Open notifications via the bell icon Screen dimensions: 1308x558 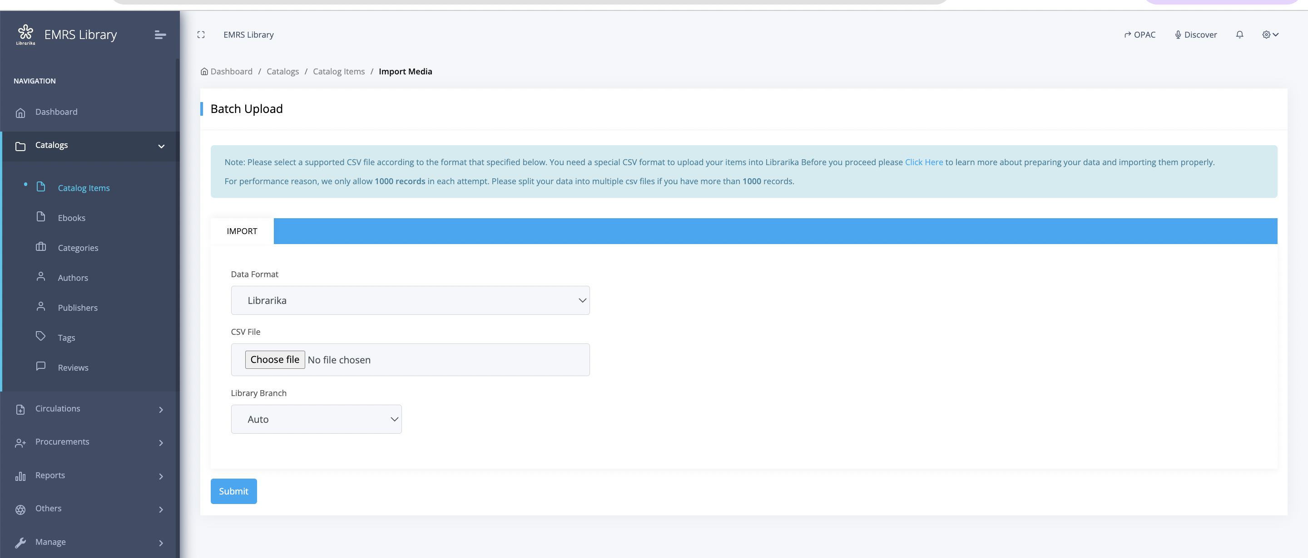1239,35
